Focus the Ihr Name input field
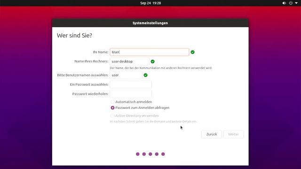Screen dimensions: 301x169 coord(150,52)
